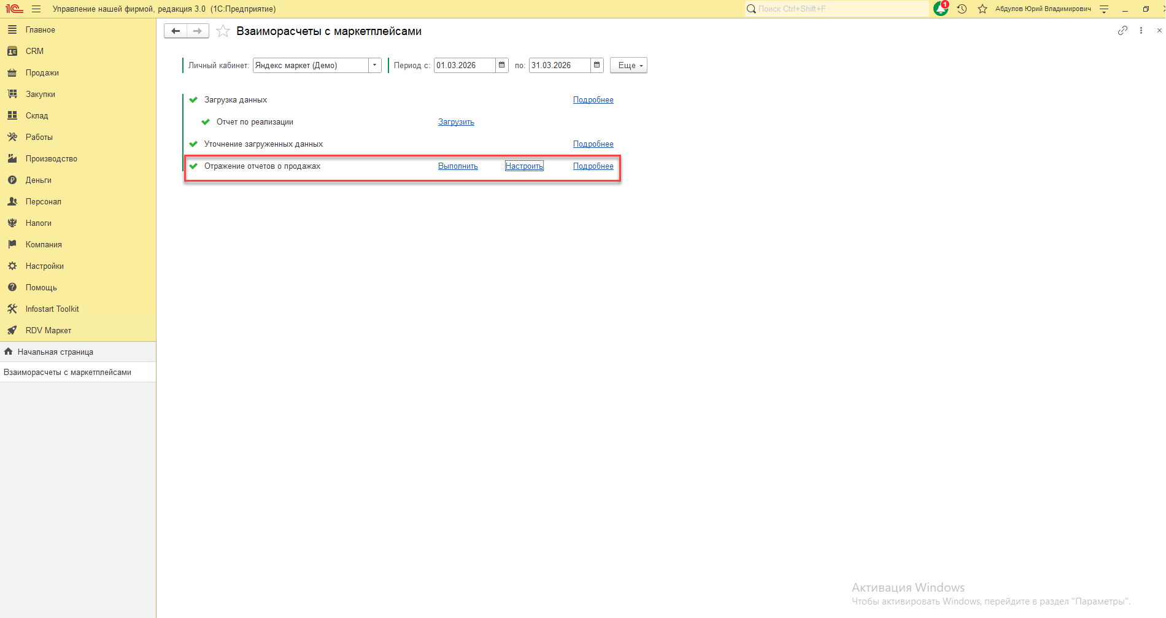This screenshot has height=618, width=1166.
Task: Expand the Личный кабинет dropdown list
Action: (x=374, y=65)
